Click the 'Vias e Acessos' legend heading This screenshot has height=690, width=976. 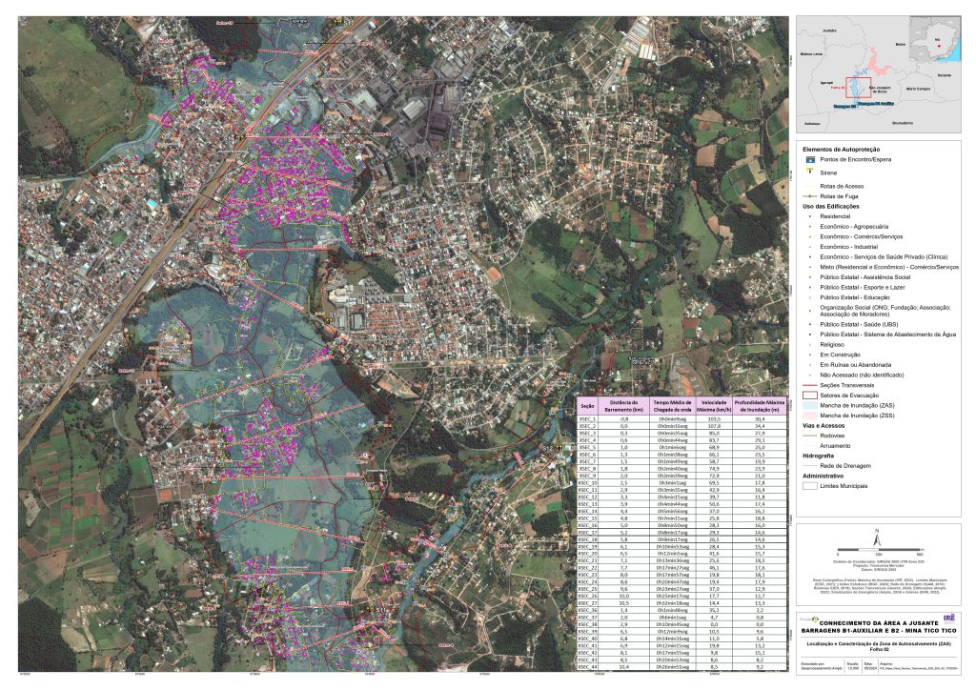tap(823, 426)
